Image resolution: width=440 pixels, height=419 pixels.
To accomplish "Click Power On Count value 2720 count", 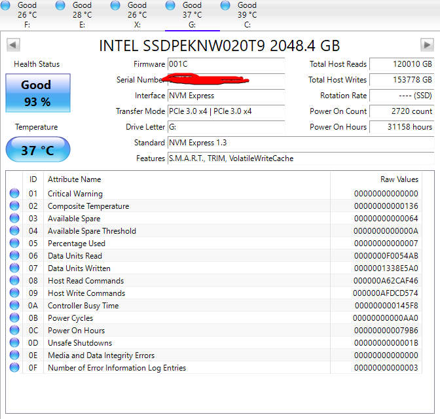I will point(402,111).
